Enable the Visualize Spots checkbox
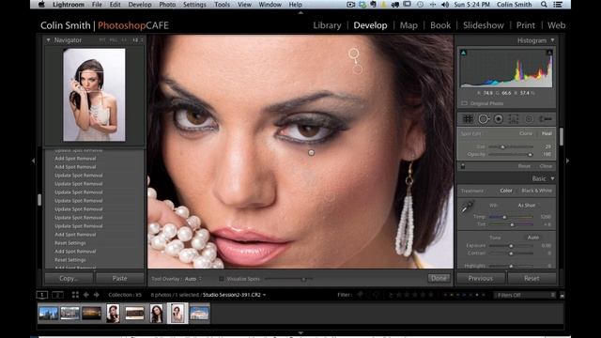601x338 pixels. [x=222, y=279]
